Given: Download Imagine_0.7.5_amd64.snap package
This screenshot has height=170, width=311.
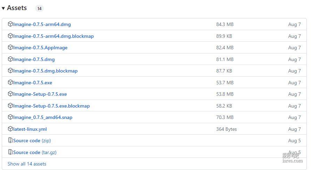Looking at the screenshot, I should point(43,117).
